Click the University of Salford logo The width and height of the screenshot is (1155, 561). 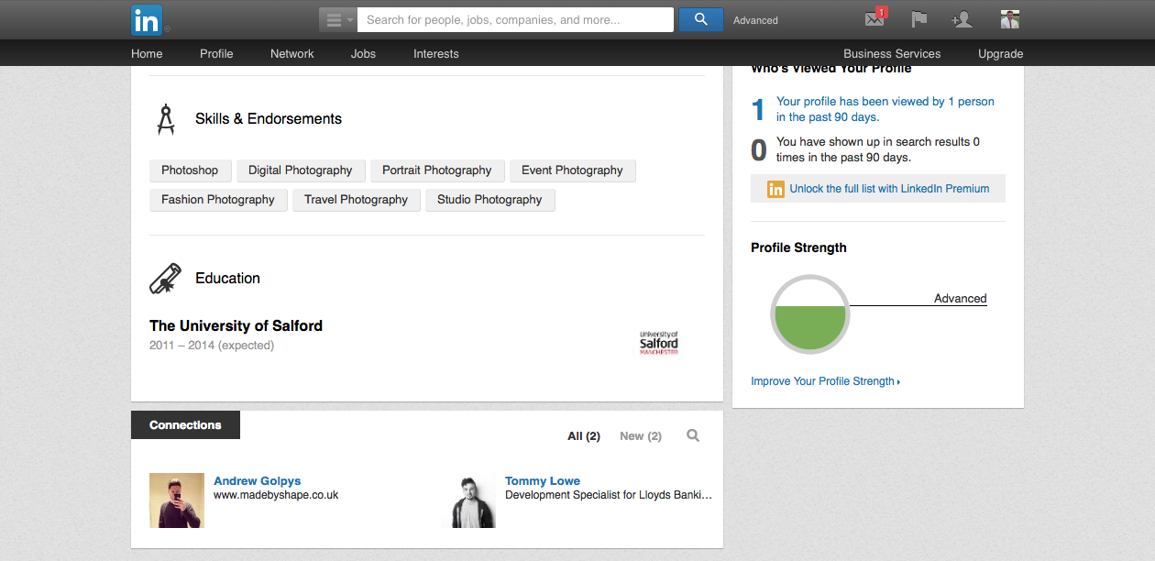[x=659, y=343]
